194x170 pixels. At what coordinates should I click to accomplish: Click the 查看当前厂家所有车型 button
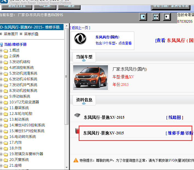171,7
